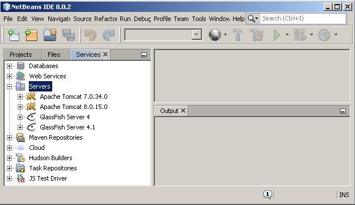355x205 pixels.
Task: Switch to the Projects tab
Action: 21,55
